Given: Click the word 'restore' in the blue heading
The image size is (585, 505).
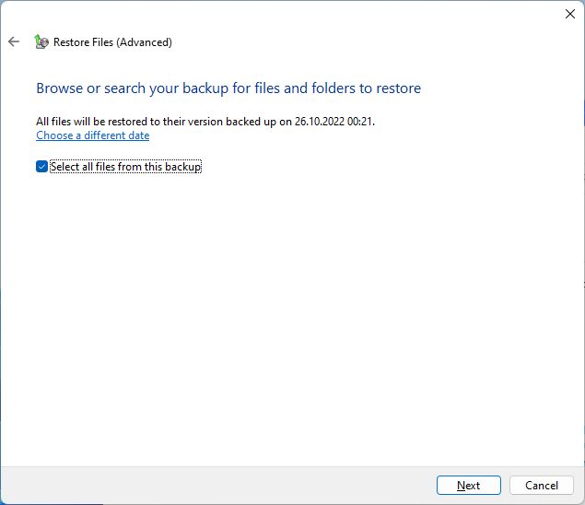Looking at the screenshot, I should pyautogui.click(x=399, y=88).
